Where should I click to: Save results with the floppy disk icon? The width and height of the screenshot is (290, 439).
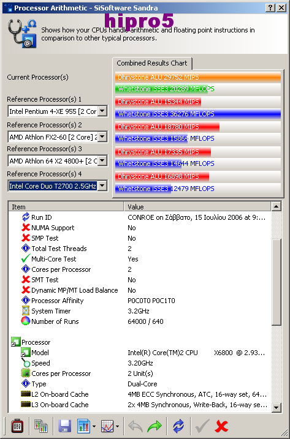tap(64, 426)
